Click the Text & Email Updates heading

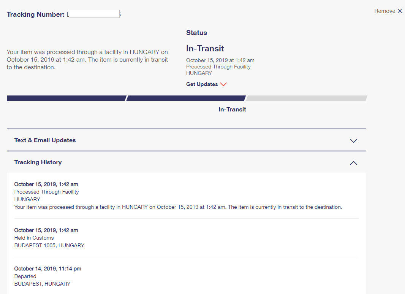[45, 140]
